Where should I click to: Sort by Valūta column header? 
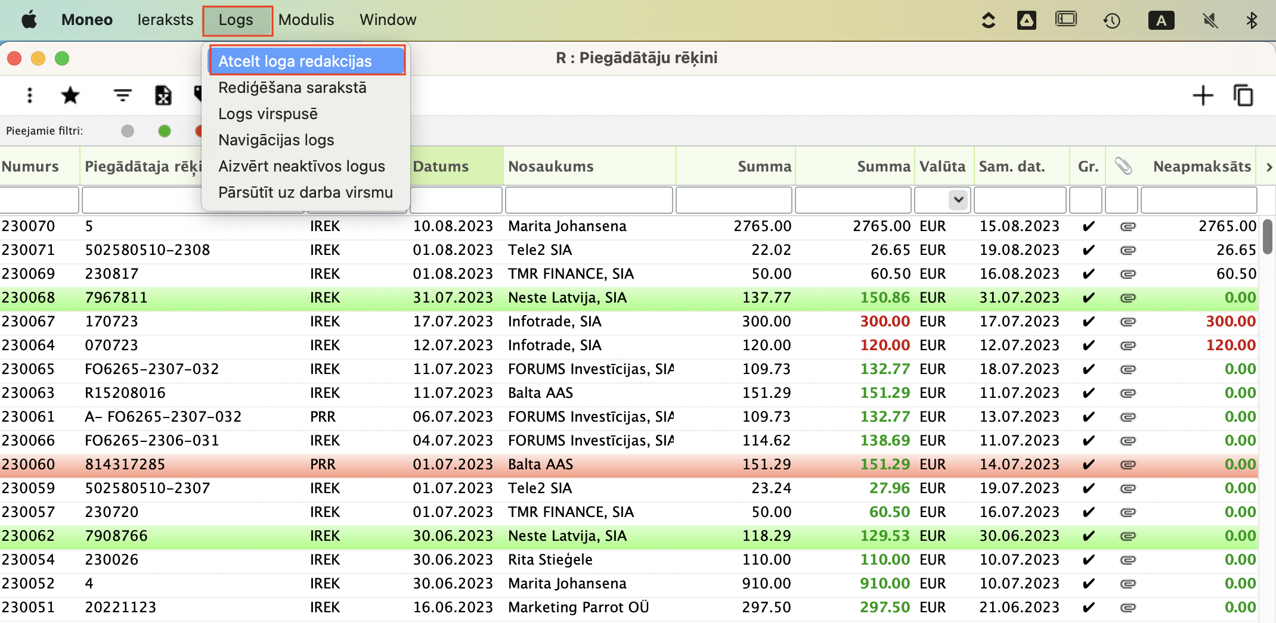coord(943,166)
